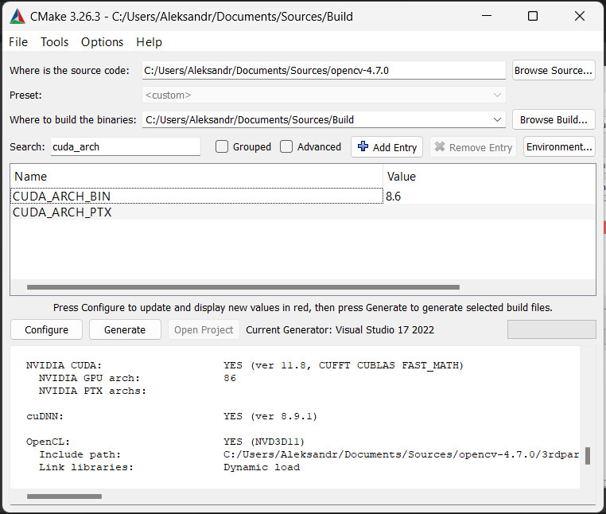Click the Name column header
The image size is (606, 514).
[196, 177]
